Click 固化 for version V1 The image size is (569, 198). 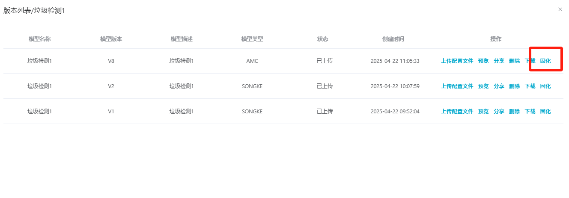pos(545,112)
